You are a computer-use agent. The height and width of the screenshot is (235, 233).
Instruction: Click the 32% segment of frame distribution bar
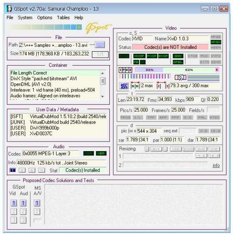point(149,70)
